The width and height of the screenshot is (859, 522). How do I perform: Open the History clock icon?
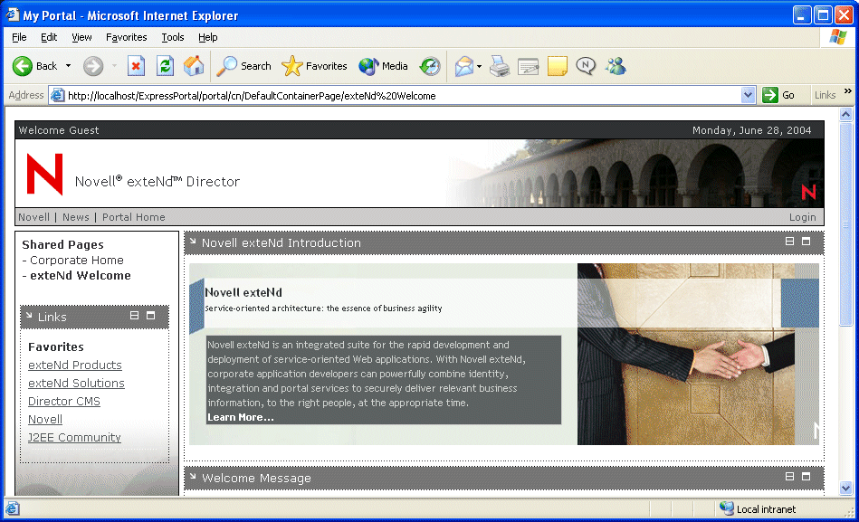click(x=430, y=66)
